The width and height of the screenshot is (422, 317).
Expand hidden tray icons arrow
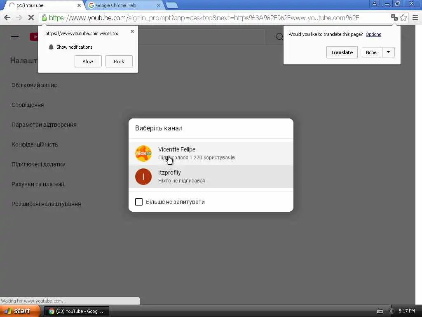392,311
